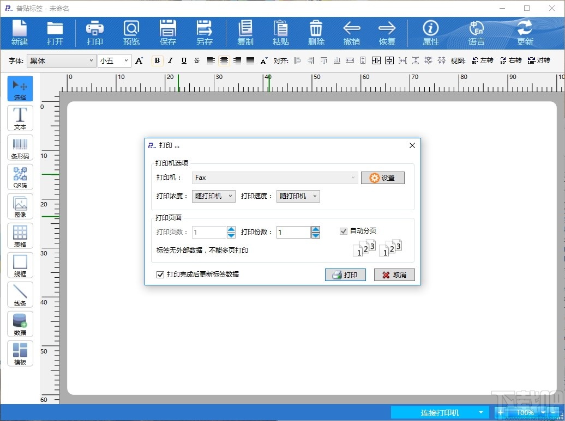Screen dimensions: 565x421
Task: Set text alignment to center
Action: 224,60
